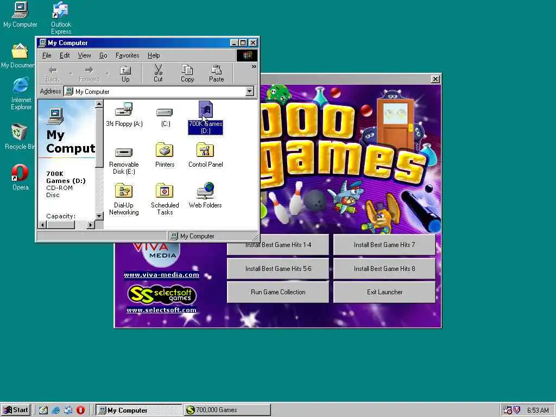The width and height of the screenshot is (556, 417).
Task: Click Install Best Game Hits 1-4 button
Action: (278, 245)
